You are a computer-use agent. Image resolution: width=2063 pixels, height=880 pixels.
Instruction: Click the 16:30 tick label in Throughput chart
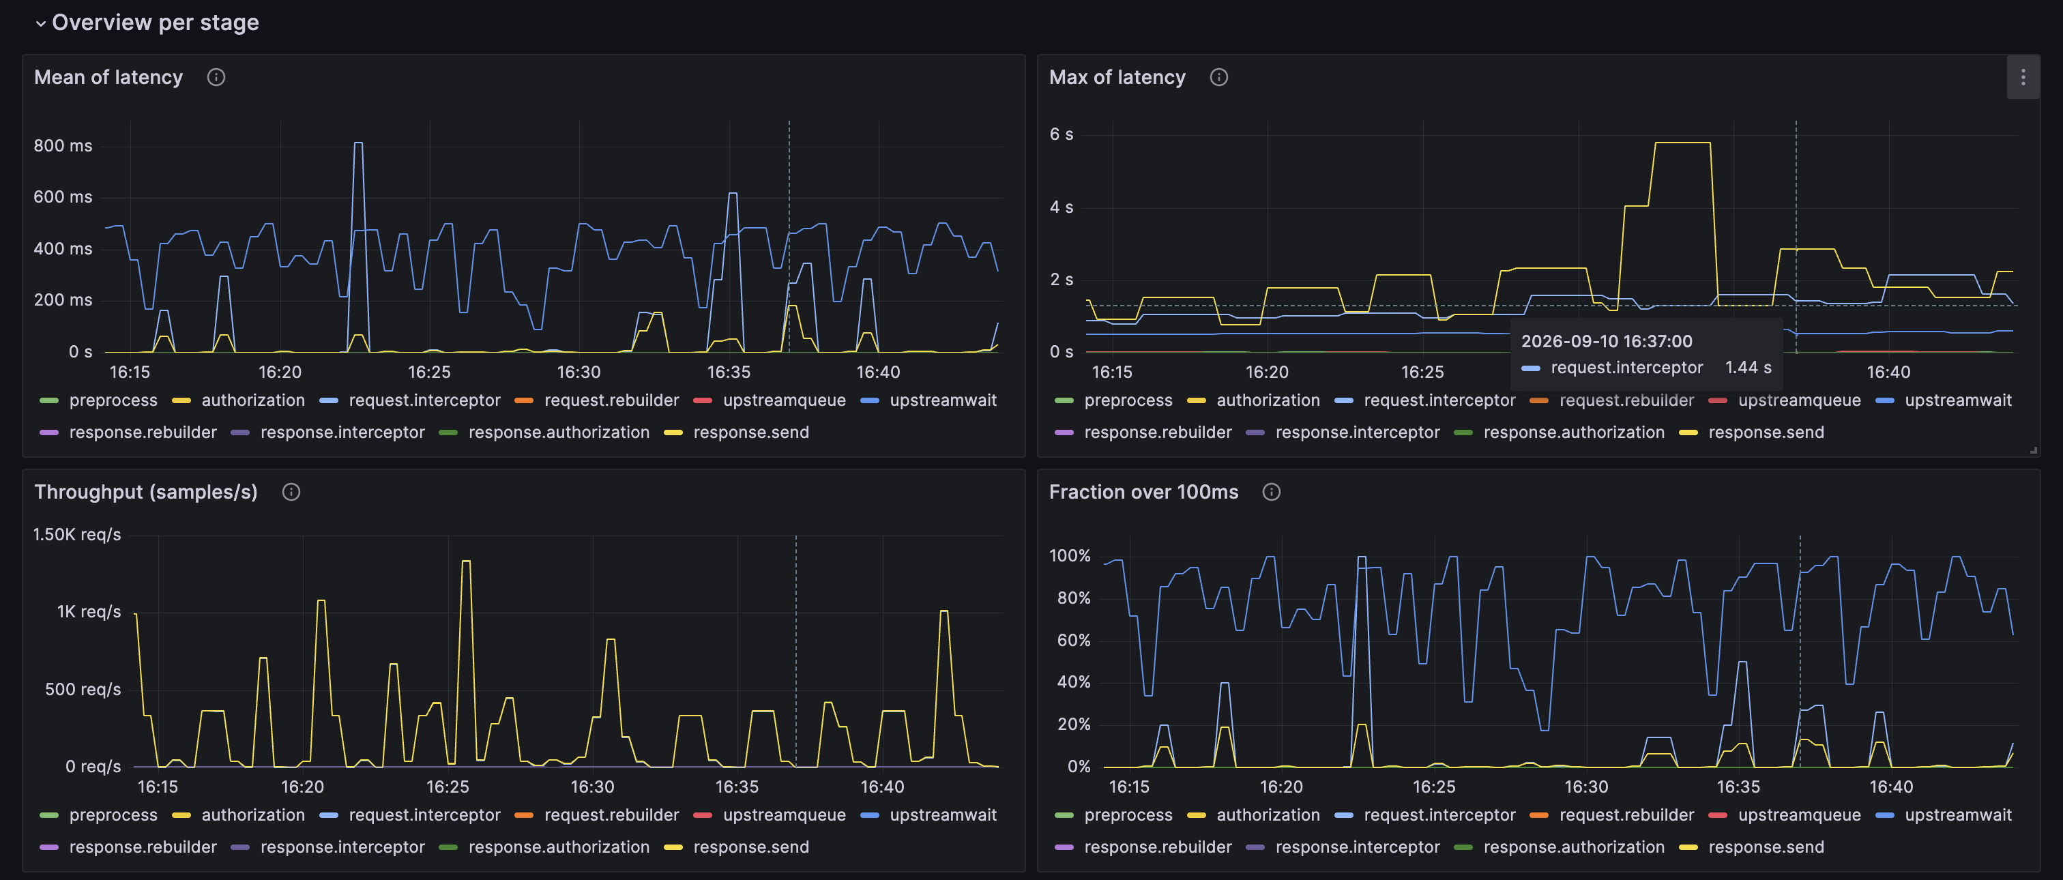593,787
